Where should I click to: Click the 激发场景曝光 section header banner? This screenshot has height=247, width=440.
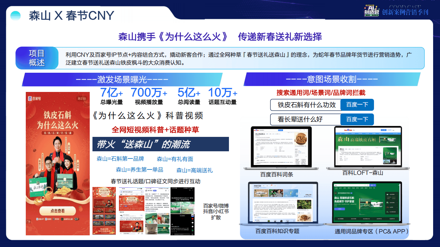pyautogui.click(x=122, y=80)
